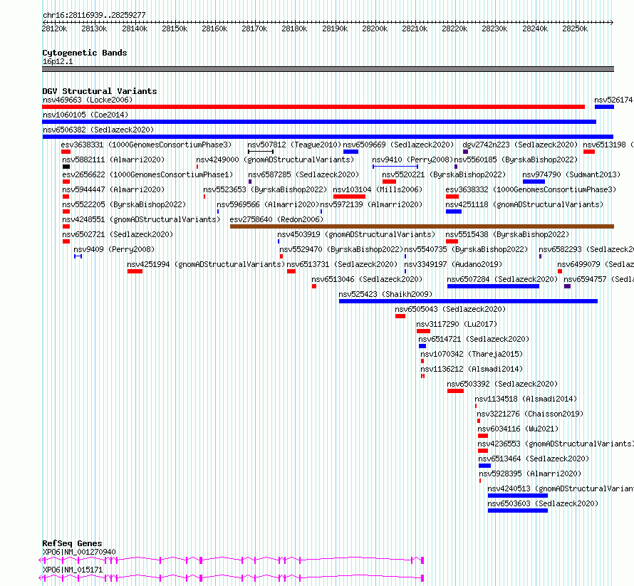Click nsv974790 (Sudmant2013) label
The width and height of the screenshot is (634, 586).
[x=571, y=174]
